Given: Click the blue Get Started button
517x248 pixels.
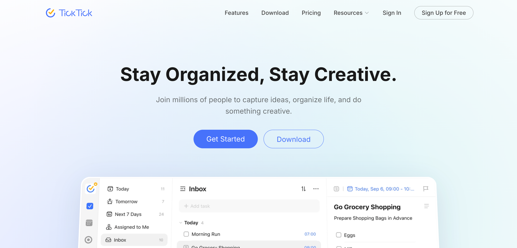Looking at the screenshot, I should tap(226, 139).
